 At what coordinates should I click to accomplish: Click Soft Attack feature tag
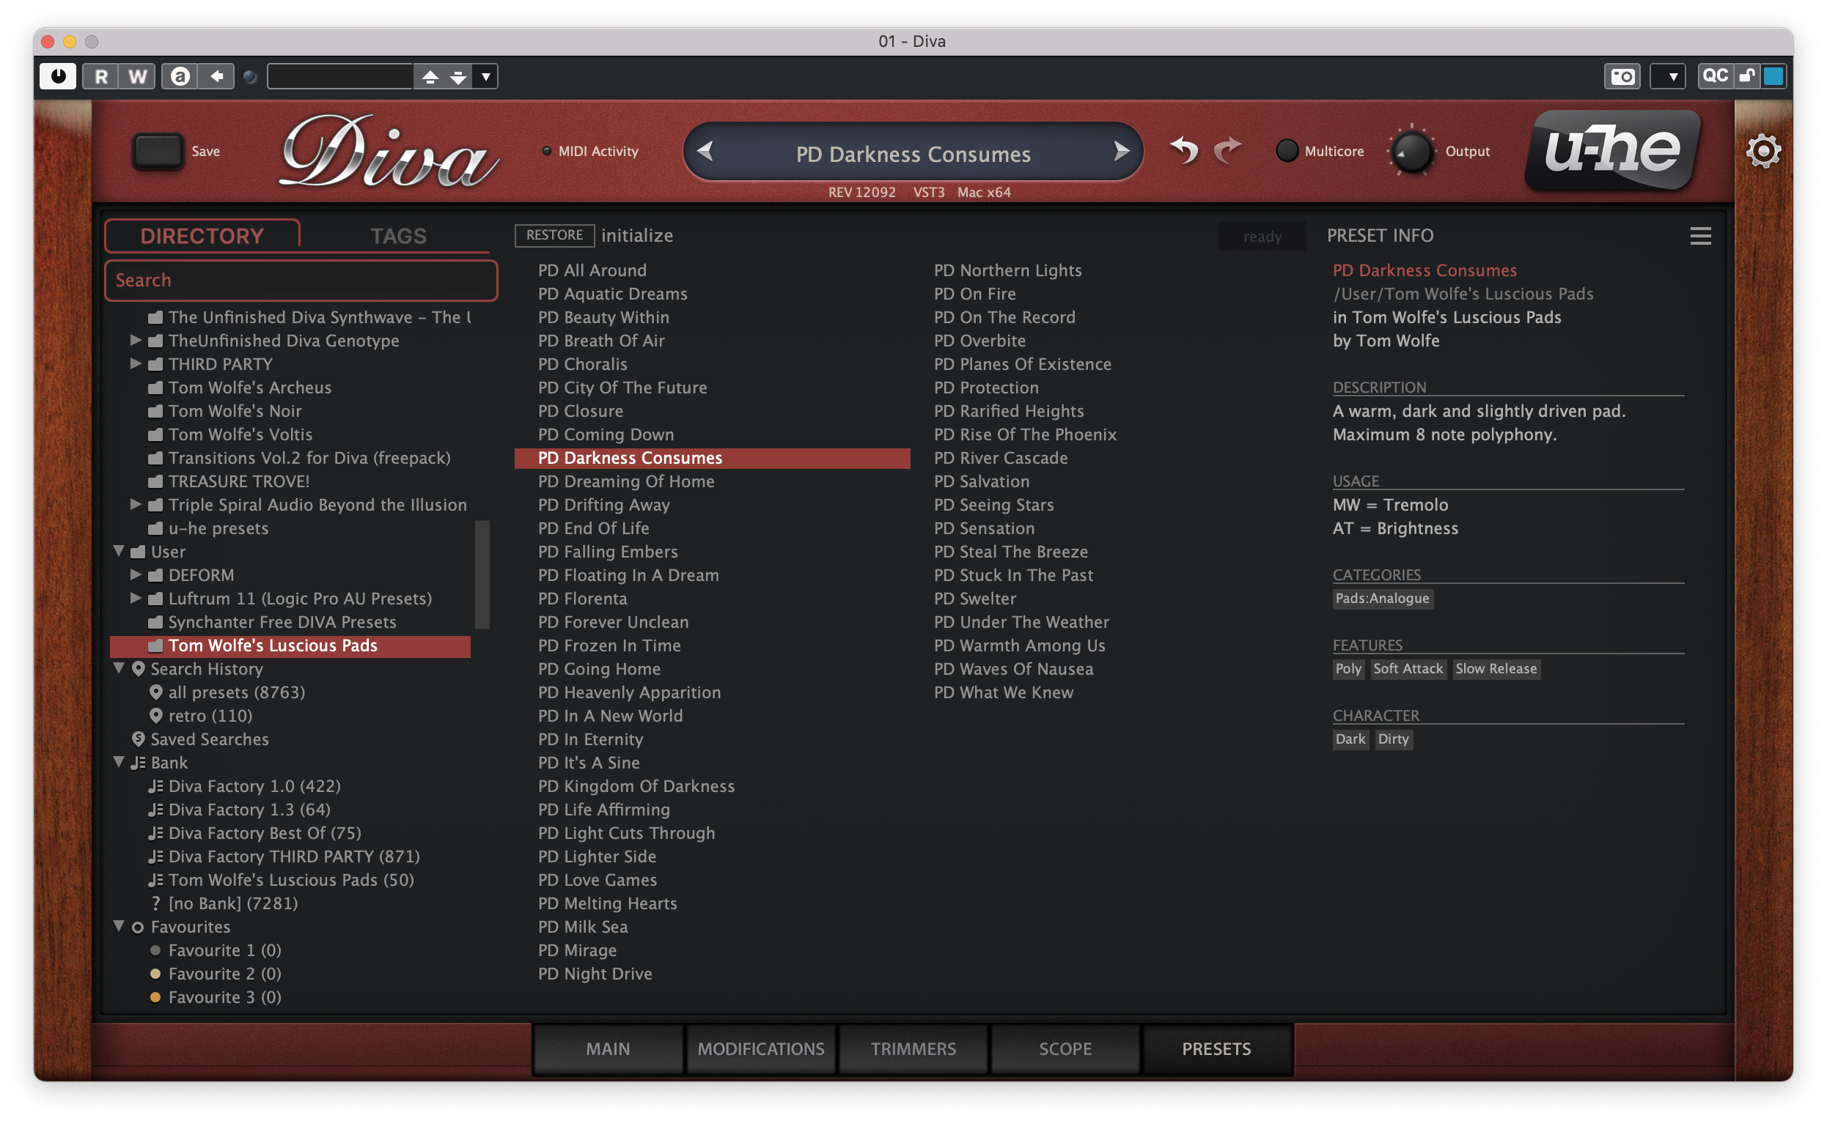pyautogui.click(x=1407, y=669)
